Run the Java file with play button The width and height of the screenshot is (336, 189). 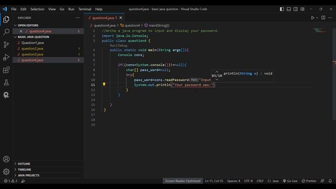[x=312, y=18]
